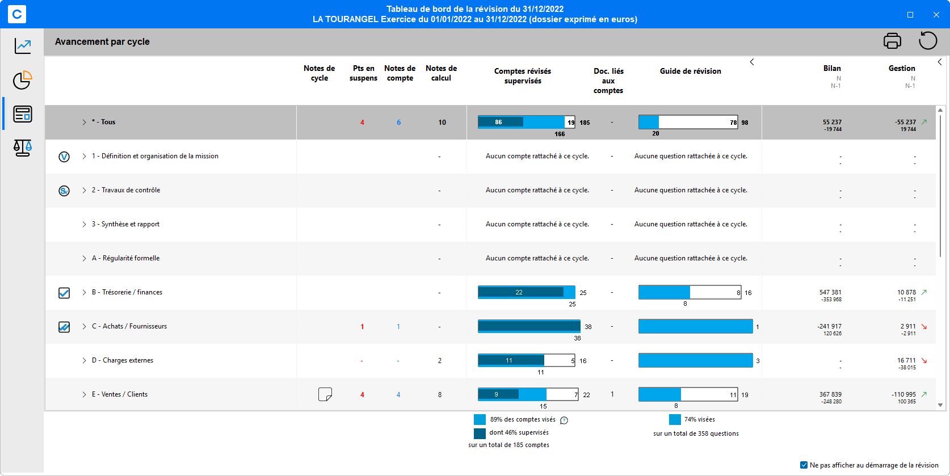Toggle 'Ne pas afficher au démarrage' checkbox
This screenshot has width=950, height=476.
tap(804, 465)
